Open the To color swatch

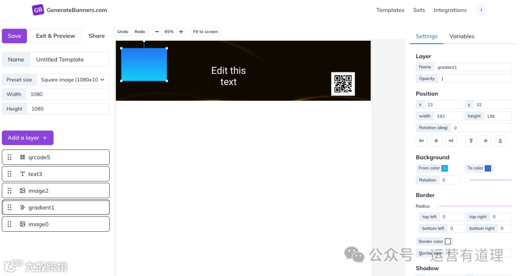coord(488,168)
